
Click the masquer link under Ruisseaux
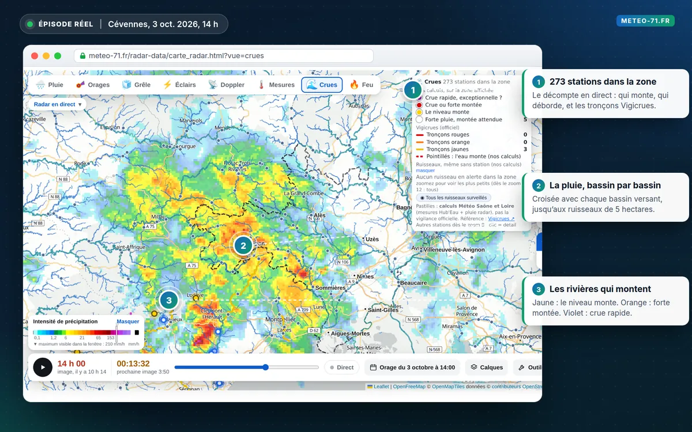426,170
